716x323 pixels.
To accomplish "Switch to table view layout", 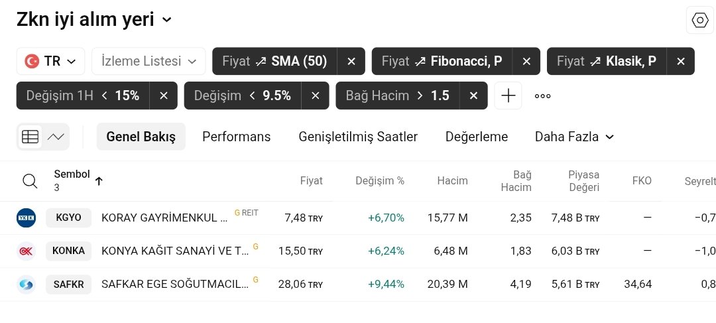I will pyautogui.click(x=30, y=137).
